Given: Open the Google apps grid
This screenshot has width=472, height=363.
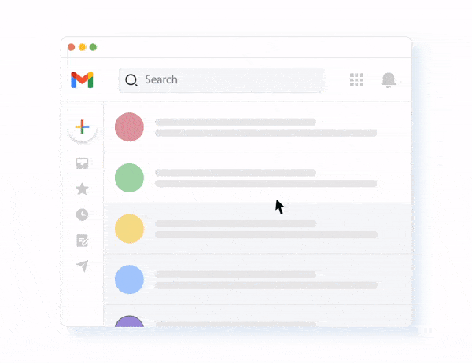Looking at the screenshot, I should (x=356, y=79).
